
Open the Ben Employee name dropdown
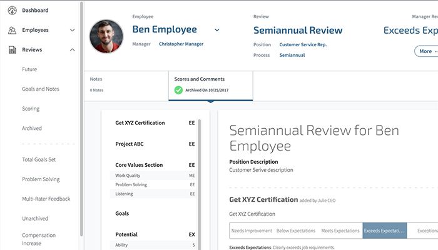(217, 29)
